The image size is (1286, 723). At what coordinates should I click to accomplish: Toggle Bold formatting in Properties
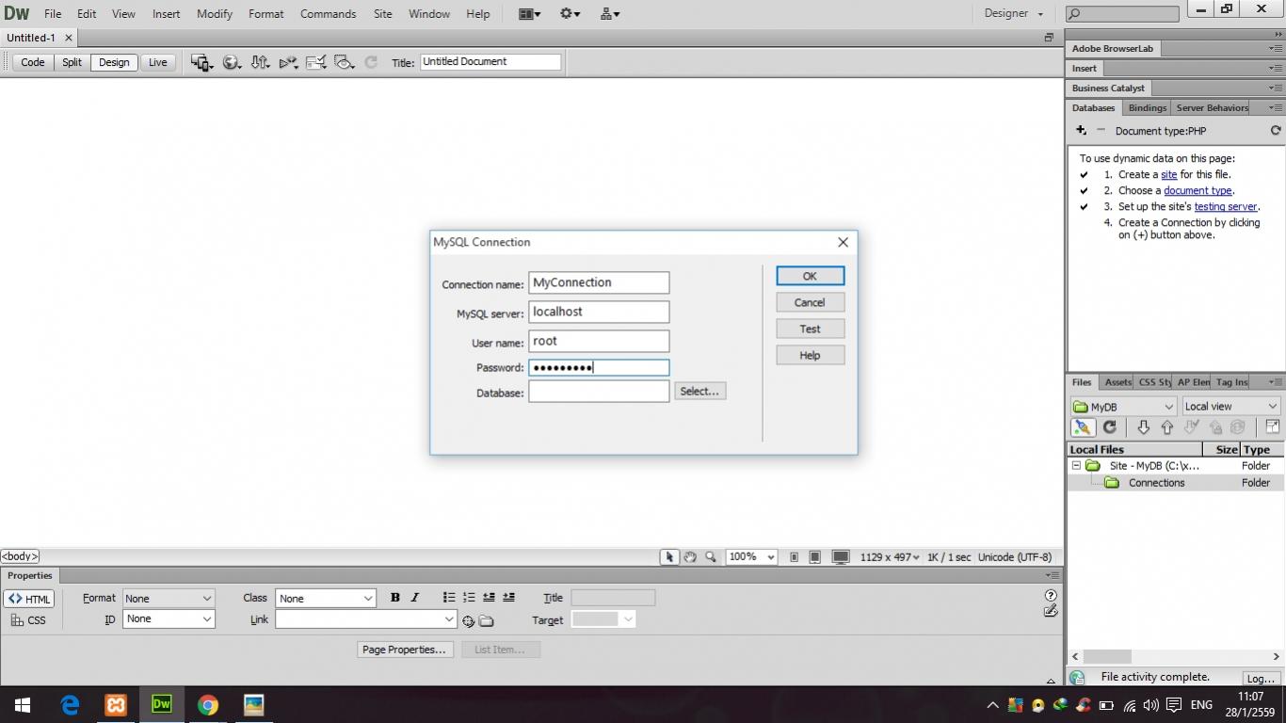394,598
